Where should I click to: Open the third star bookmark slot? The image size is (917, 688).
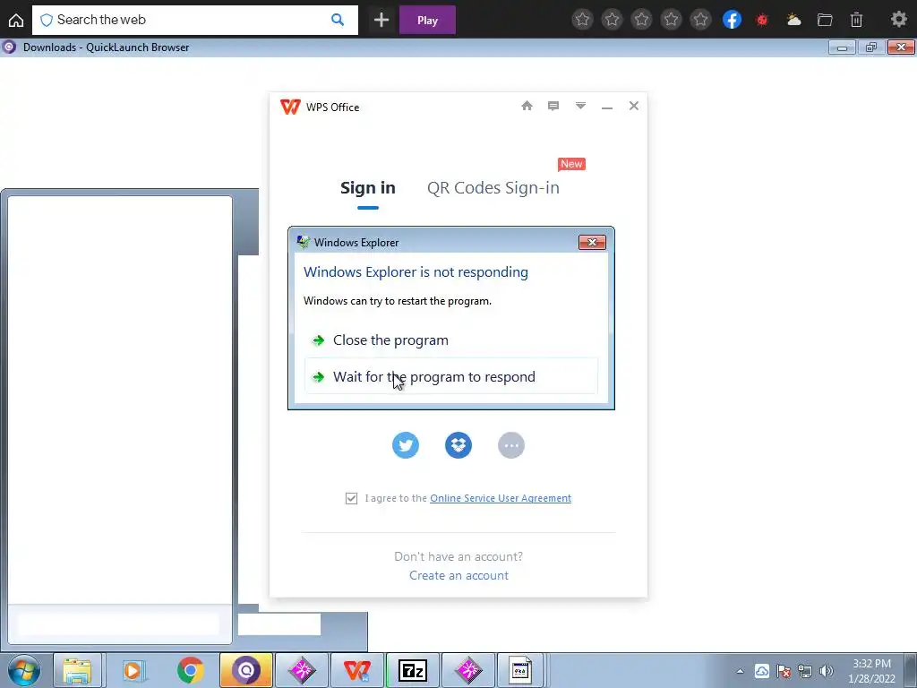point(641,20)
